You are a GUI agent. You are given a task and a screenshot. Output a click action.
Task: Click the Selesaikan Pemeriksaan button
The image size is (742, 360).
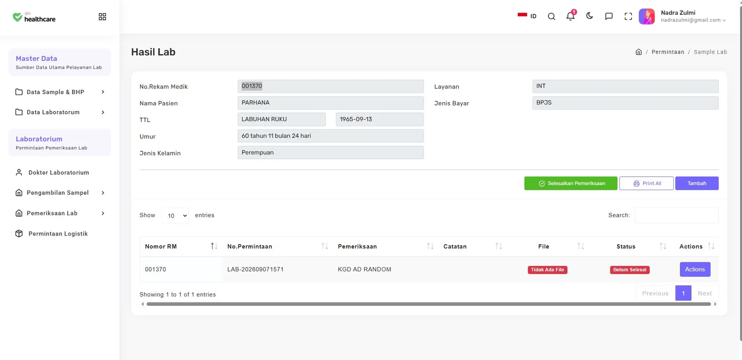[571, 183]
